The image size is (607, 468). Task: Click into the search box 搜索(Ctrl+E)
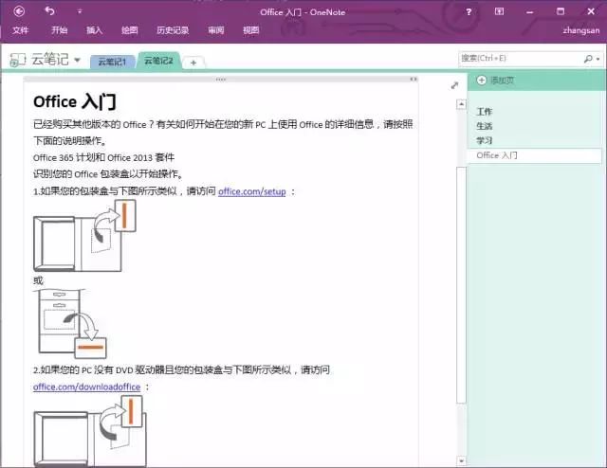[520, 59]
